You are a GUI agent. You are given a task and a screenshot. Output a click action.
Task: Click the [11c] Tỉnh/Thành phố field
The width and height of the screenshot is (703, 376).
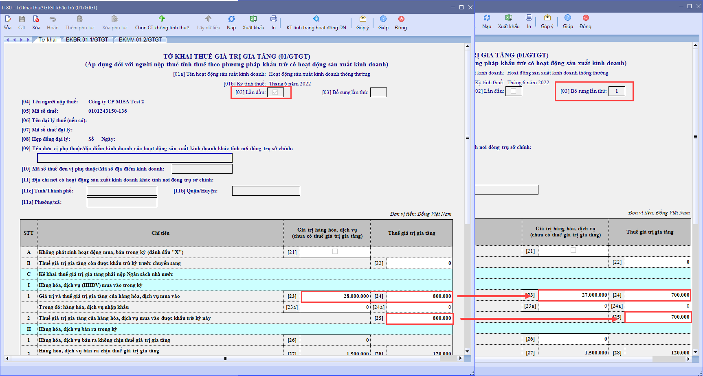point(122,191)
